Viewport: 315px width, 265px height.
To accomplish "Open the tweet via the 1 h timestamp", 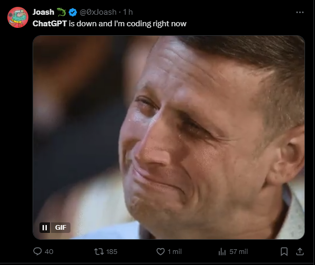I will 128,12.
